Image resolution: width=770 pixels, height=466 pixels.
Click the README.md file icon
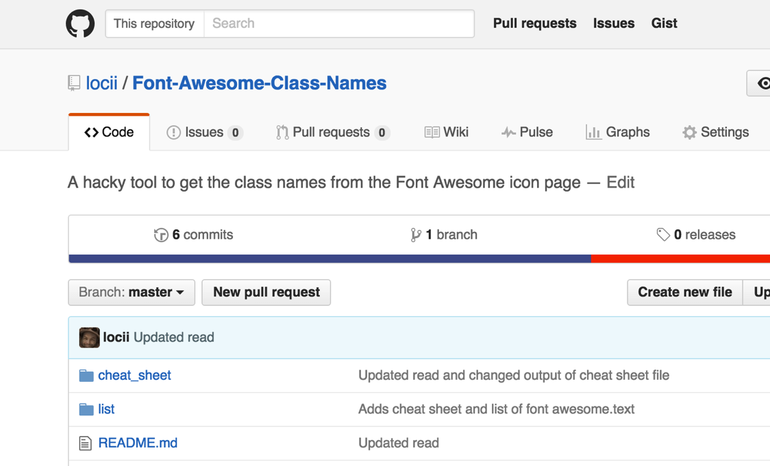(86, 443)
